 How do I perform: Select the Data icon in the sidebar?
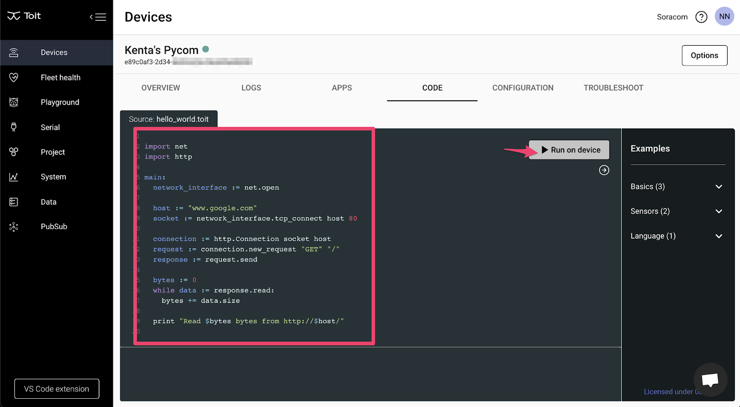(14, 202)
